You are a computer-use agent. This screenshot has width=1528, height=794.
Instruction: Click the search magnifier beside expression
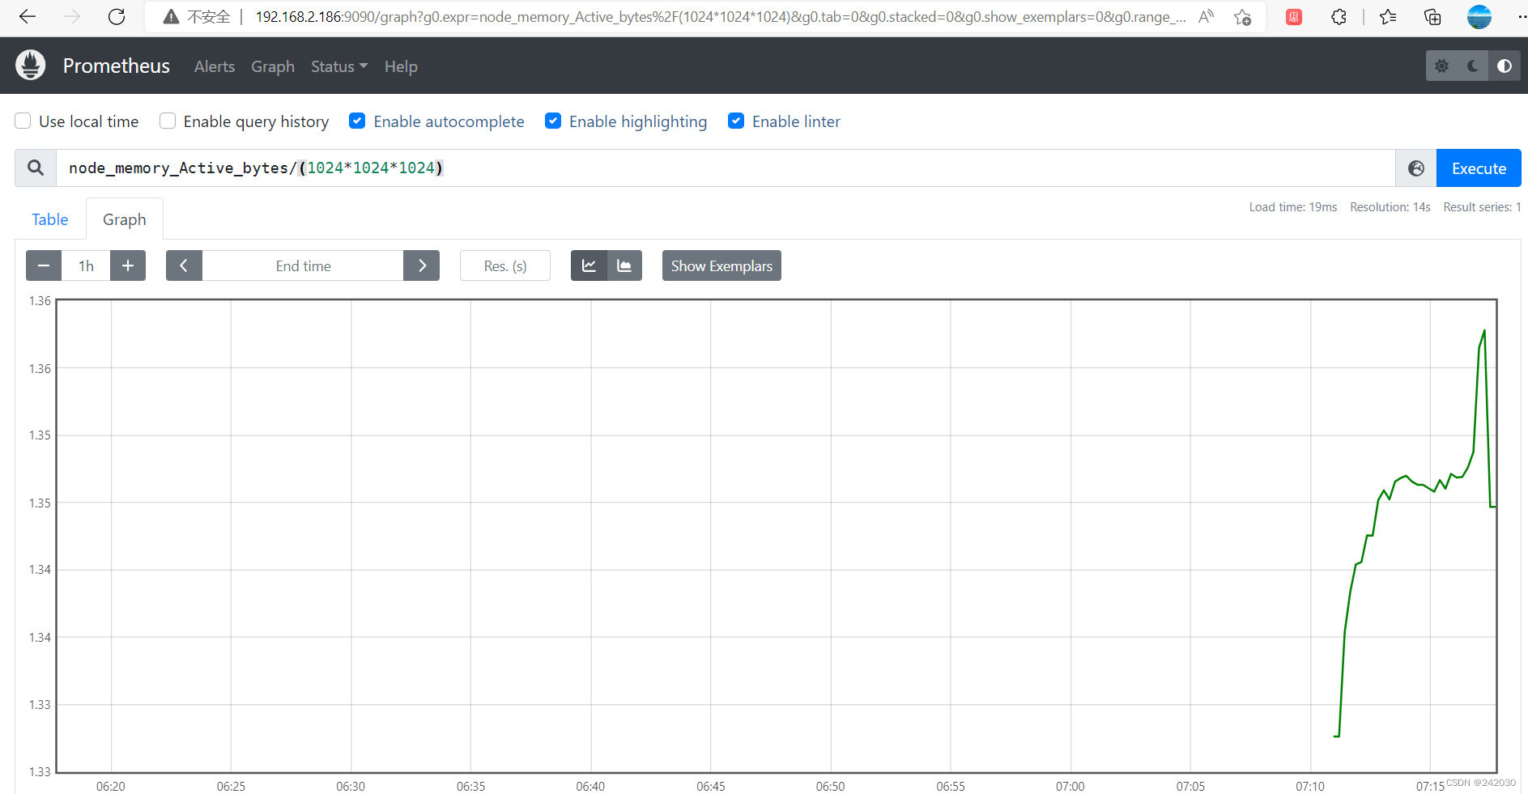[x=36, y=168]
